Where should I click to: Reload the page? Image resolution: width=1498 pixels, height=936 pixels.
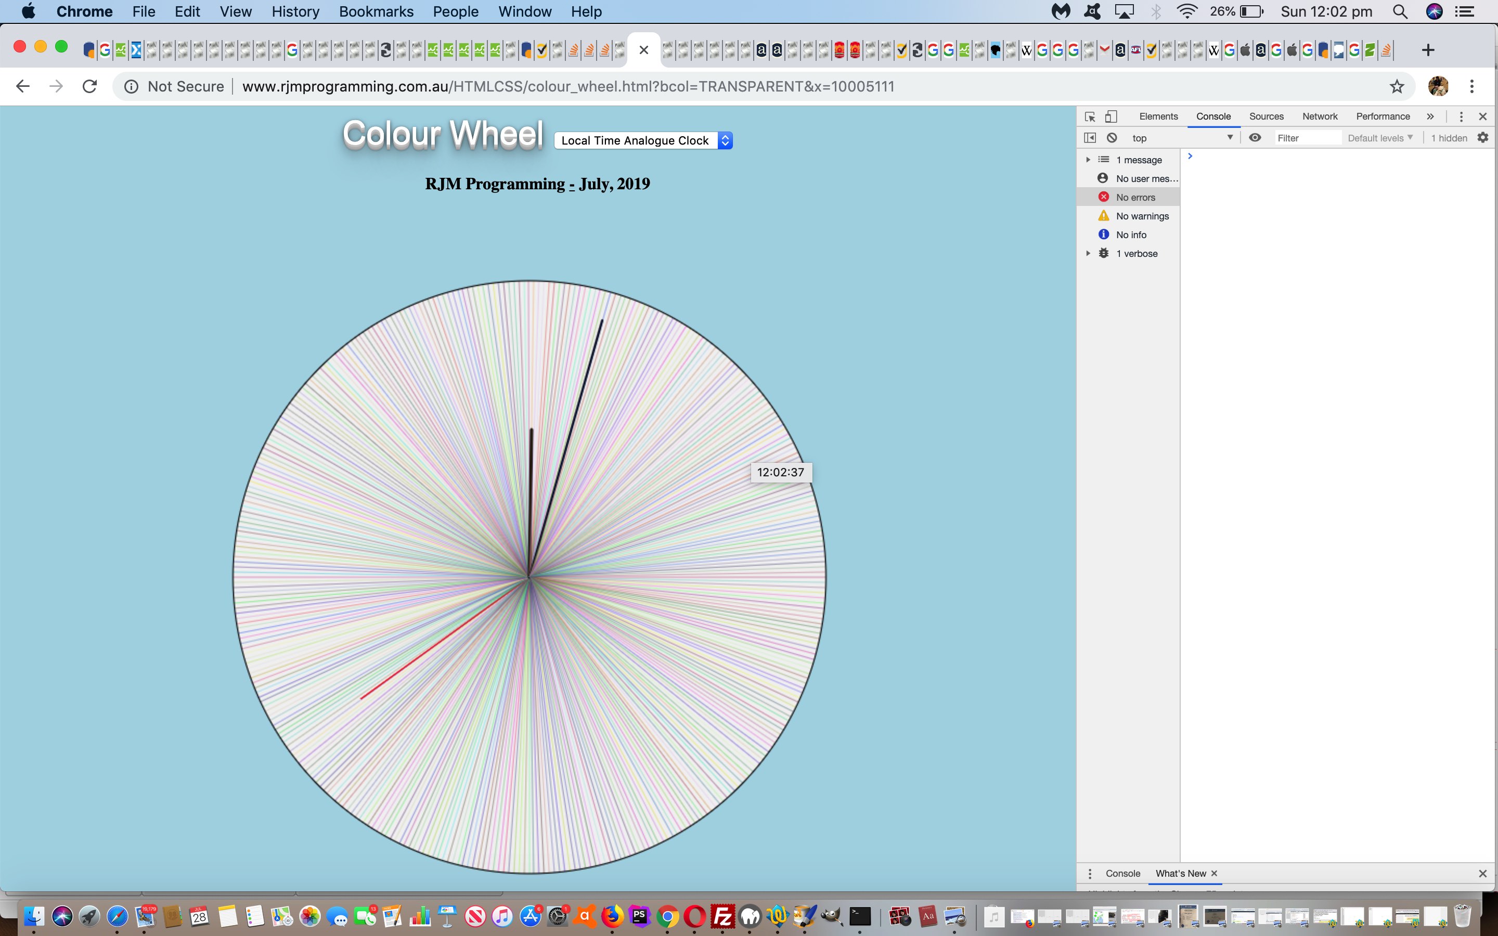pos(90,87)
